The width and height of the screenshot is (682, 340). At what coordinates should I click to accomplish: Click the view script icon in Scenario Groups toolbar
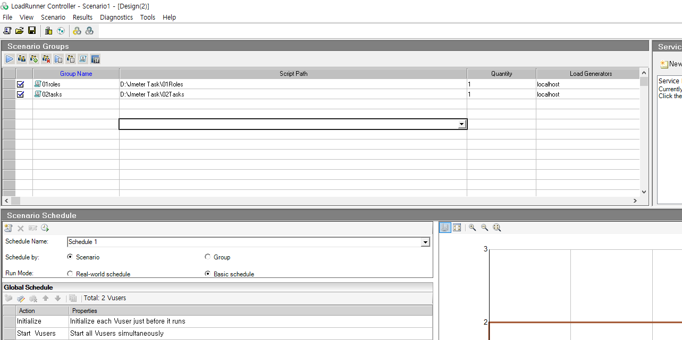click(x=83, y=59)
